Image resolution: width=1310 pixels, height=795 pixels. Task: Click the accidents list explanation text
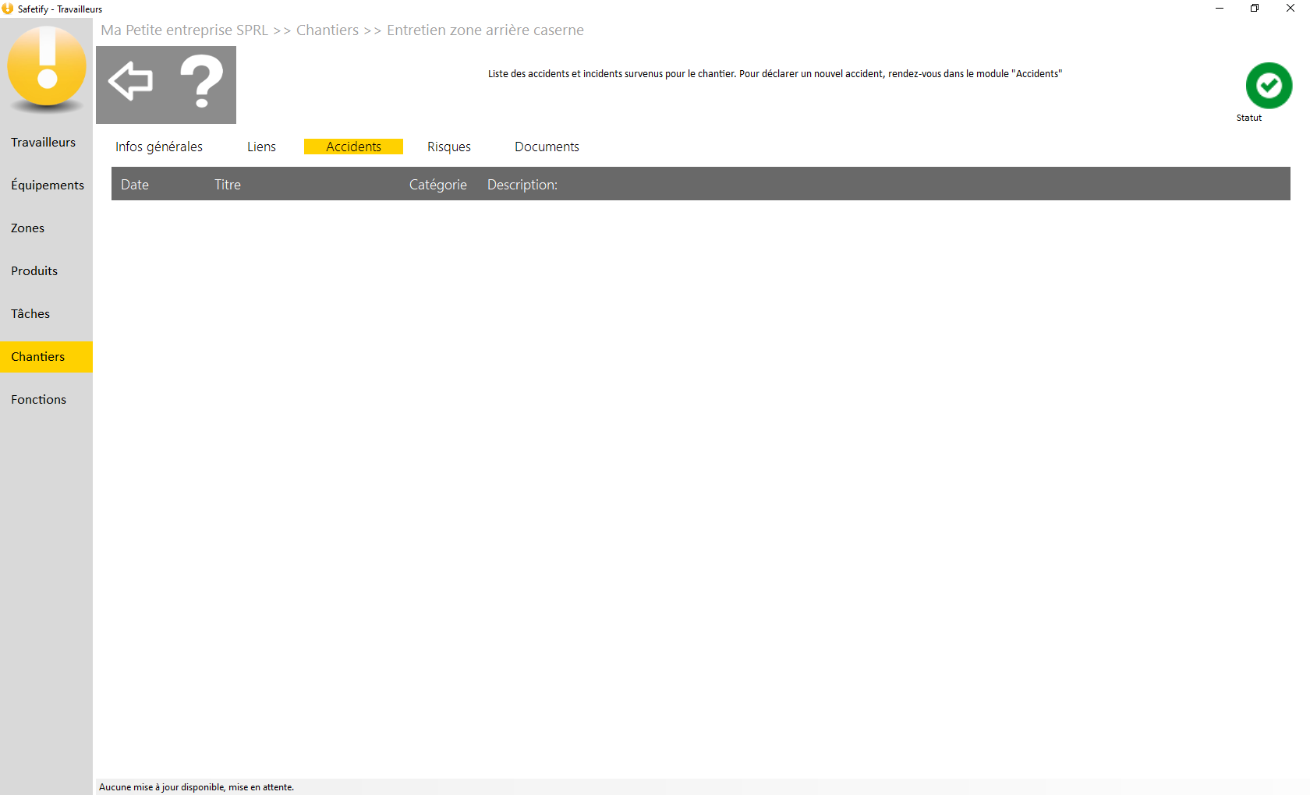click(x=775, y=74)
